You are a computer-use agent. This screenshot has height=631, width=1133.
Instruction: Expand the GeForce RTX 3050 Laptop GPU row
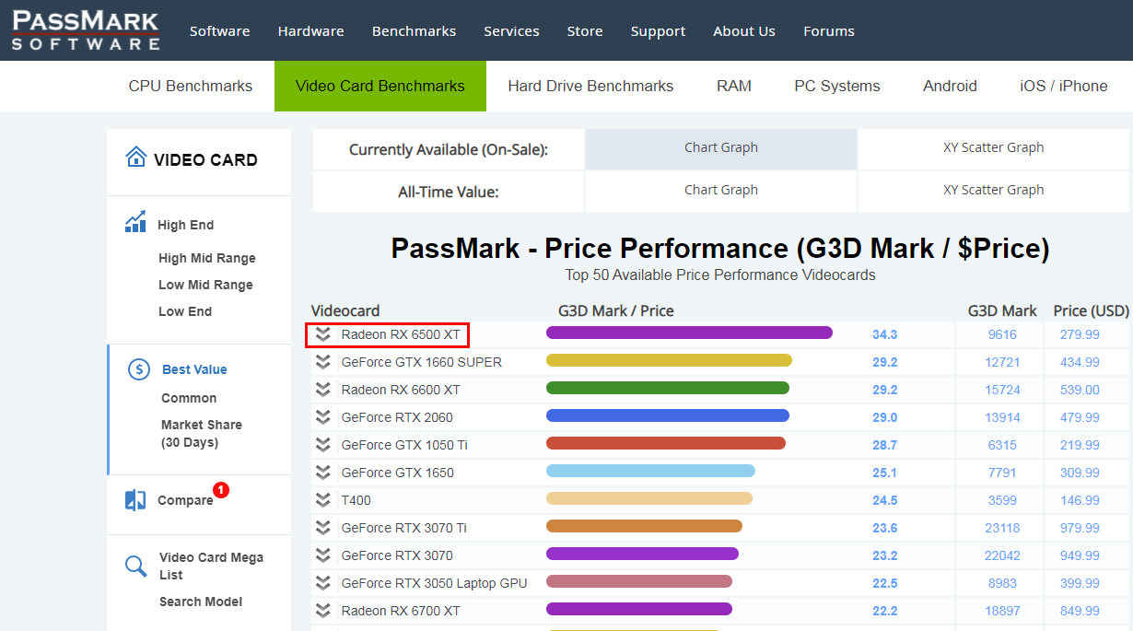point(322,583)
